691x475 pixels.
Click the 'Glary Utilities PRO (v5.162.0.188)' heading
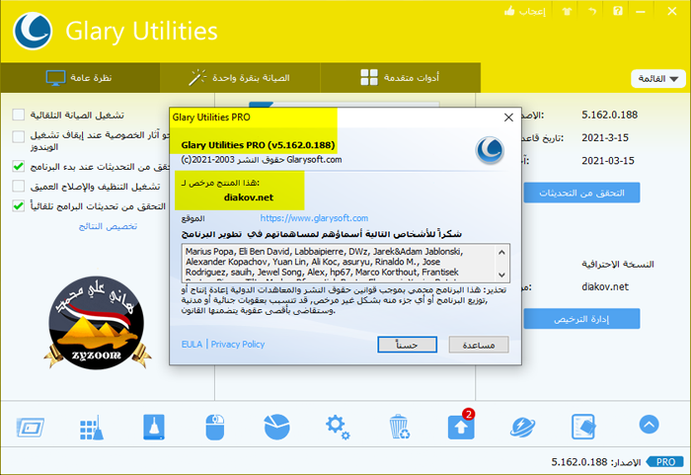258,144
